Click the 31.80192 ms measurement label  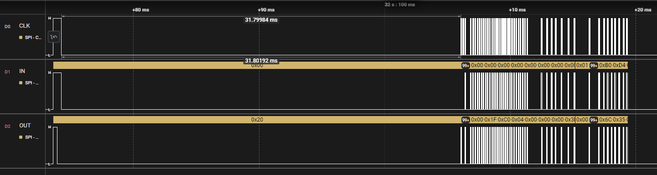click(261, 60)
